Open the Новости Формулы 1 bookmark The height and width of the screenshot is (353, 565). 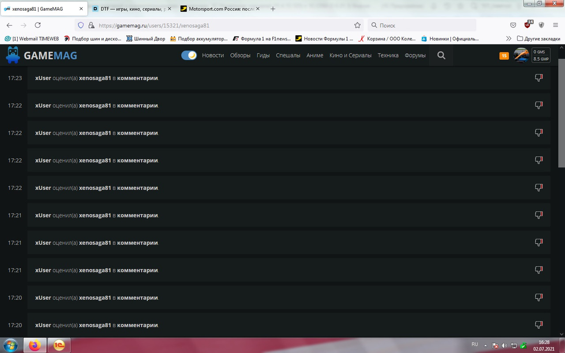coord(324,38)
